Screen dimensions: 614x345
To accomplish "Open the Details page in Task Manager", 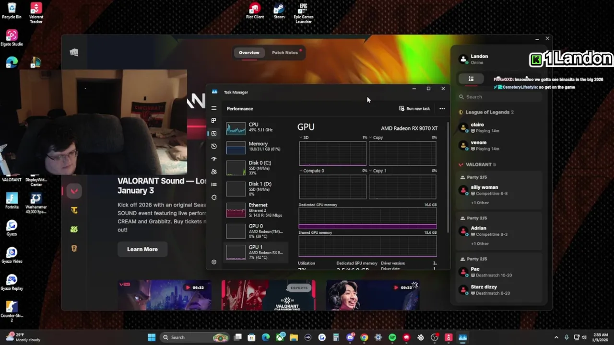I will click(x=214, y=184).
